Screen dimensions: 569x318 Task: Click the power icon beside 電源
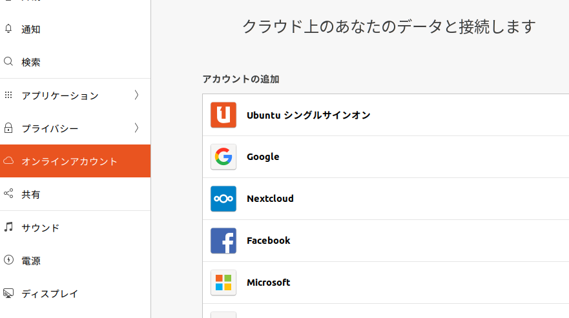pos(8,259)
